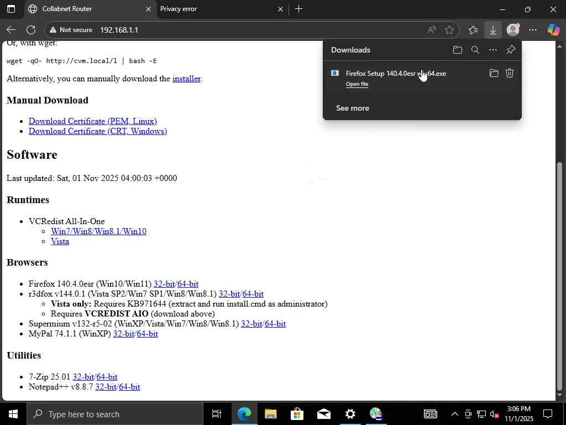The width and height of the screenshot is (566, 425).
Task: Click the taskbar clock showing 3:06 PM
Action: pyautogui.click(x=518, y=414)
